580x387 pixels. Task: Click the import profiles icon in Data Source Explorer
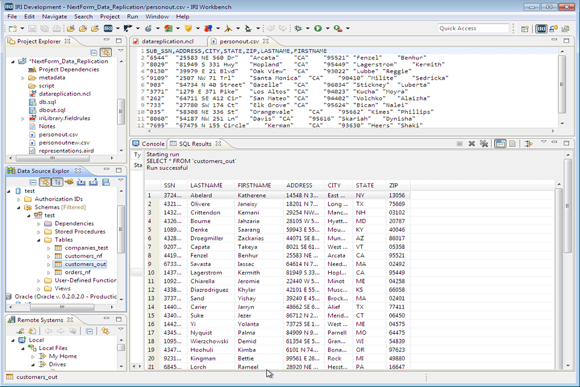click(81, 182)
